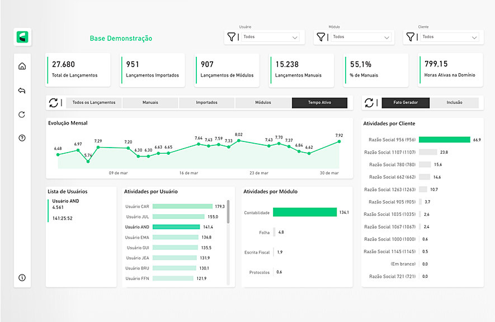Click the Atividades por Usuário scrollbar
Viewport: 495px width, 322px height.
point(228,212)
